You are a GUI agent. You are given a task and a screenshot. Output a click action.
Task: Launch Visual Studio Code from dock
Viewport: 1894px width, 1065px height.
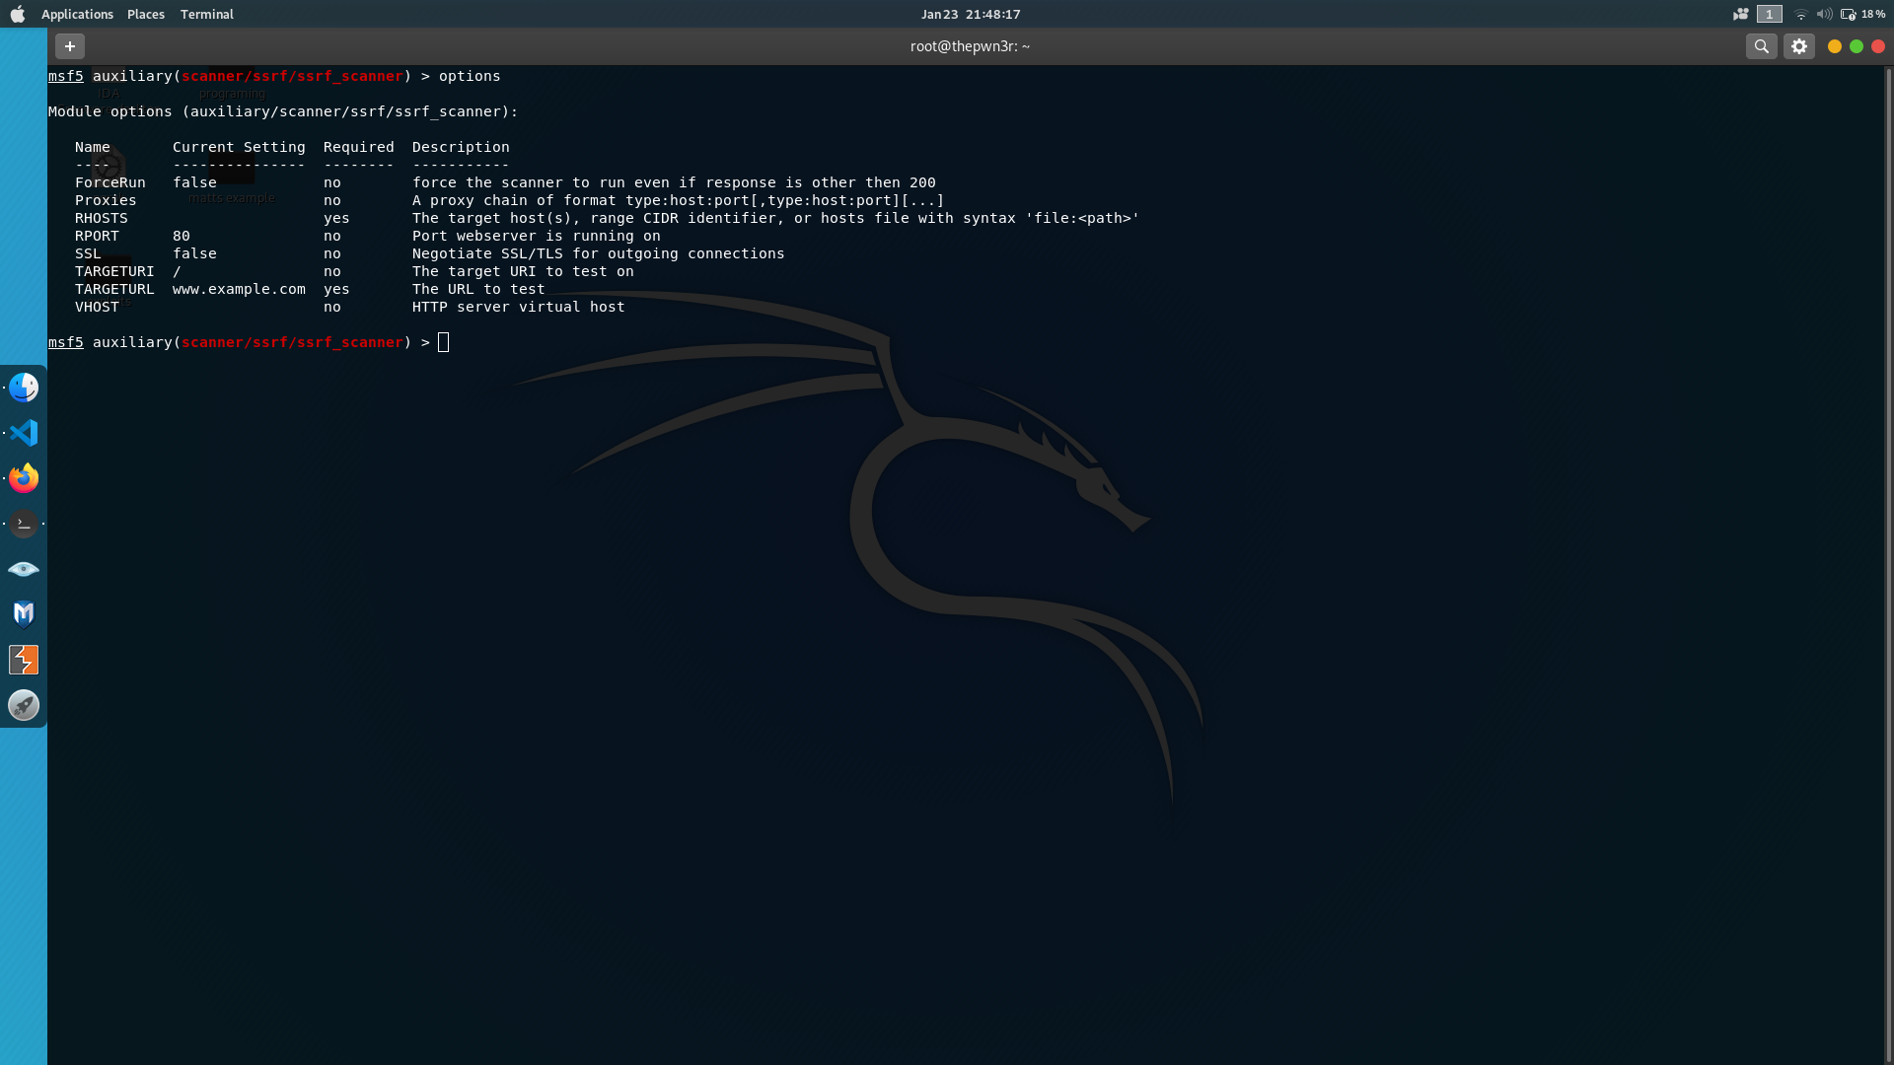tap(24, 433)
